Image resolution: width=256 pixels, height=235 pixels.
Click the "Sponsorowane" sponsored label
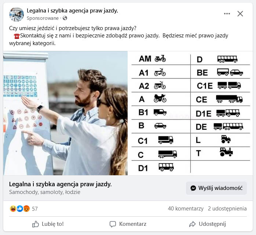pyautogui.click(x=43, y=18)
